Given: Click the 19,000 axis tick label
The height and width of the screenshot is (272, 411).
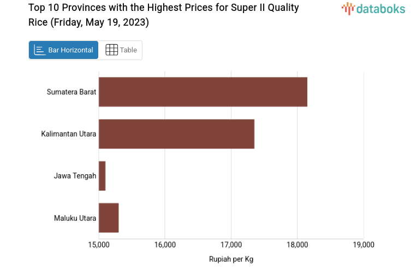Looking at the screenshot, I should pos(364,245).
